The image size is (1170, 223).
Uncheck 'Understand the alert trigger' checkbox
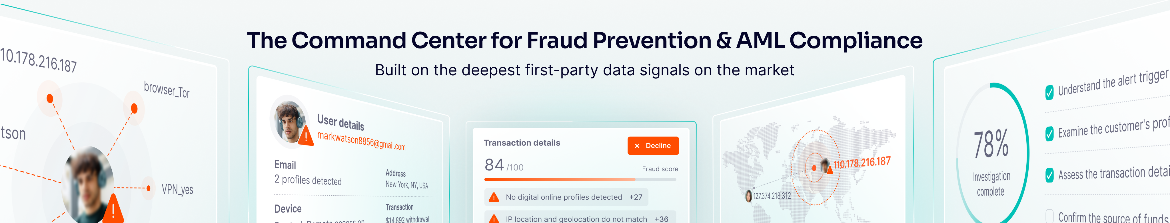[1049, 92]
